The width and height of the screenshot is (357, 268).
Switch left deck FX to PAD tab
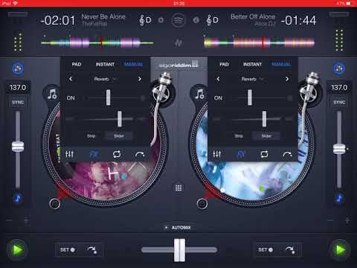pos(77,65)
